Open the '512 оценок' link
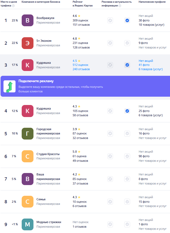The height and width of the screenshot is (233, 170). [x=80, y=65]
